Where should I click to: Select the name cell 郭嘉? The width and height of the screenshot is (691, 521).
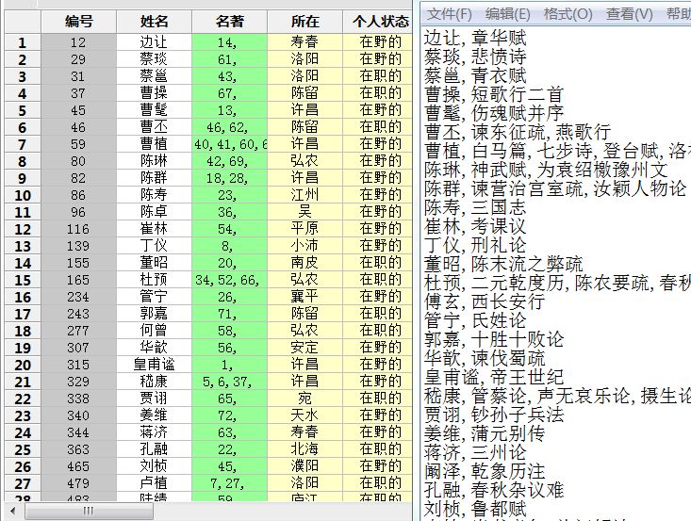click(155, 314)
